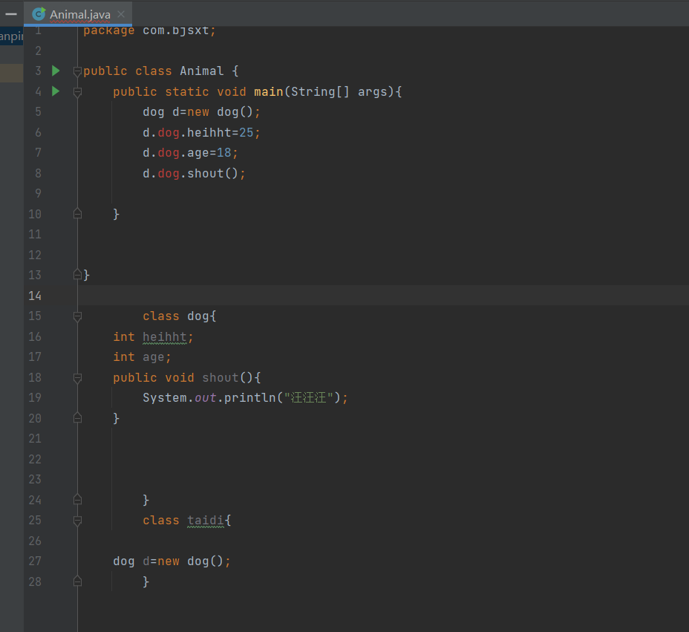Click 'shout' method name on line 18
This screenshot has height=632, width=689.
(221, 378)
